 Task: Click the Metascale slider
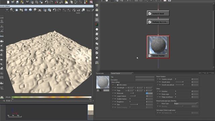(x=137, y=93)
